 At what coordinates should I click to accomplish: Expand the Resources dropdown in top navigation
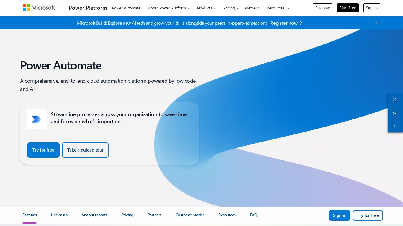pos(278,8)
